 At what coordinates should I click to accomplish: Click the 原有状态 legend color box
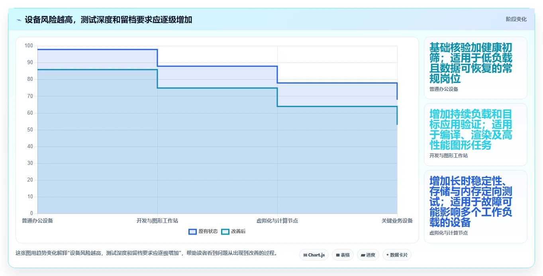click(x=193, y=231)
